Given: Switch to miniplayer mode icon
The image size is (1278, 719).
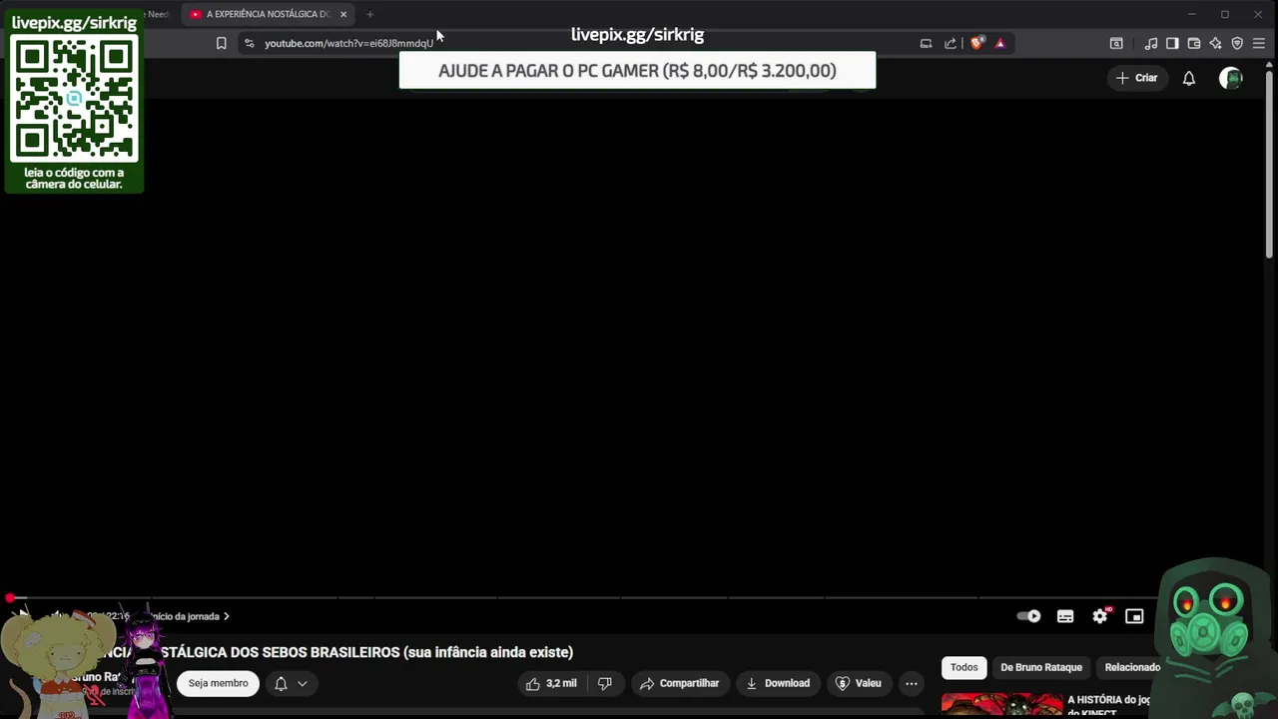Looking at the screenshot, I should [x=1134, y=616].
